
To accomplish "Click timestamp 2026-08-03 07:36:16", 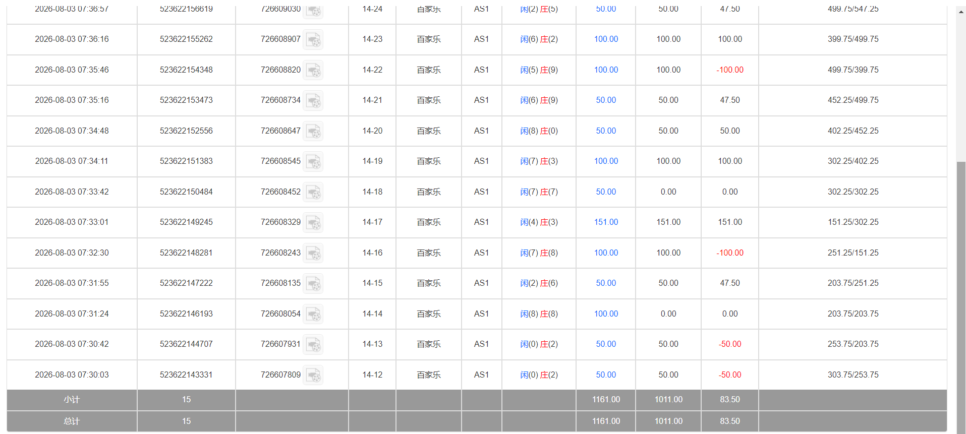I will click(x=72, y=39).
